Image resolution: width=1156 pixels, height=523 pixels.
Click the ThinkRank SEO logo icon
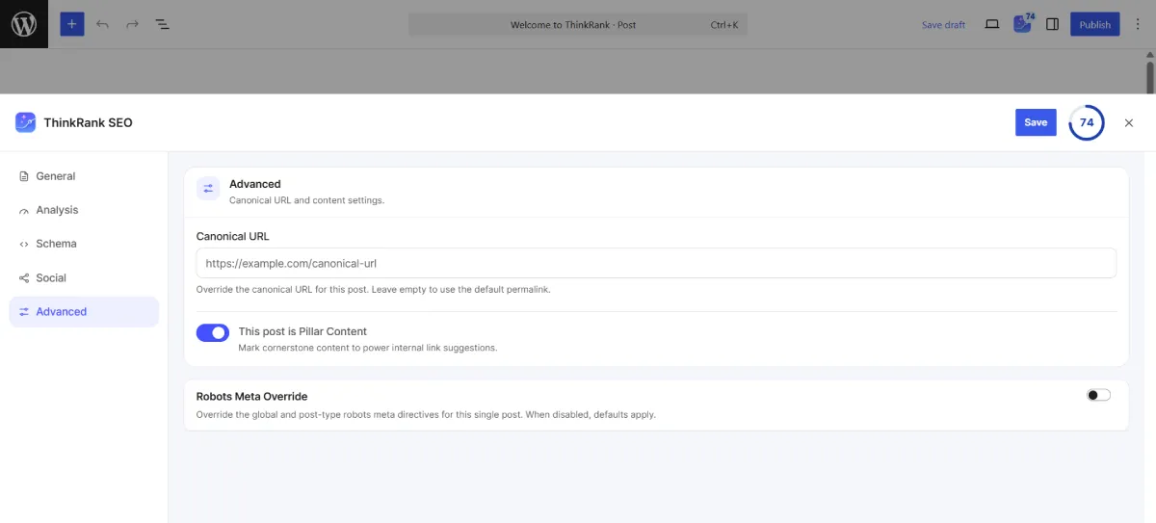[x=25, y=122]
